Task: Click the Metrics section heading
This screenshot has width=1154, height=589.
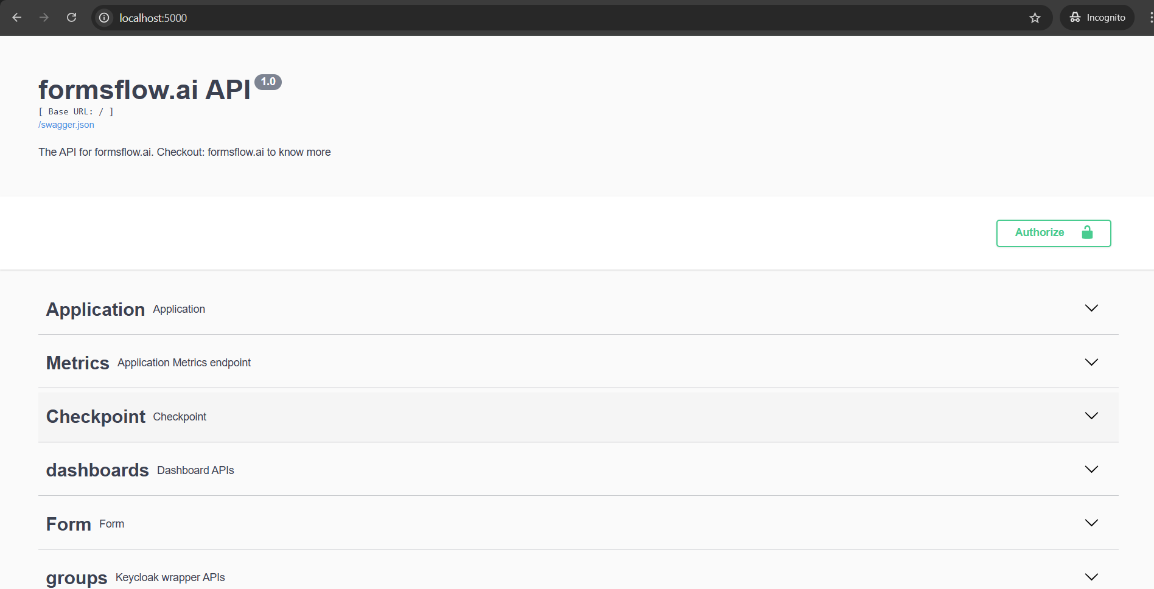Action: (78, 363)
